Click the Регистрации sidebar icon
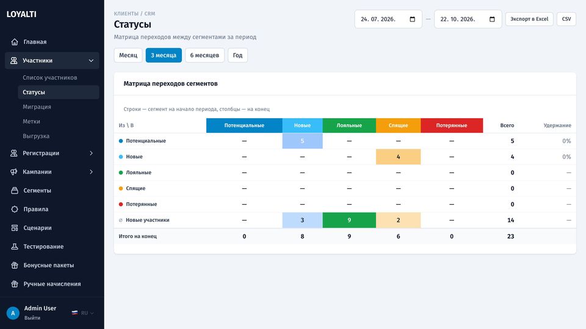586x329 pixels. (14, 153)
